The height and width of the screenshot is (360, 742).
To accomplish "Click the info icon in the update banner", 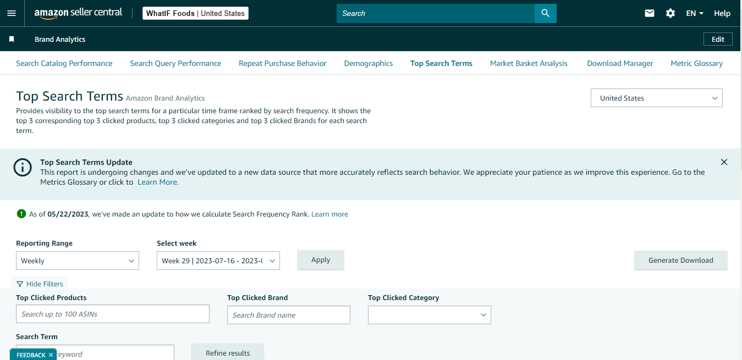I will [23, 167].
